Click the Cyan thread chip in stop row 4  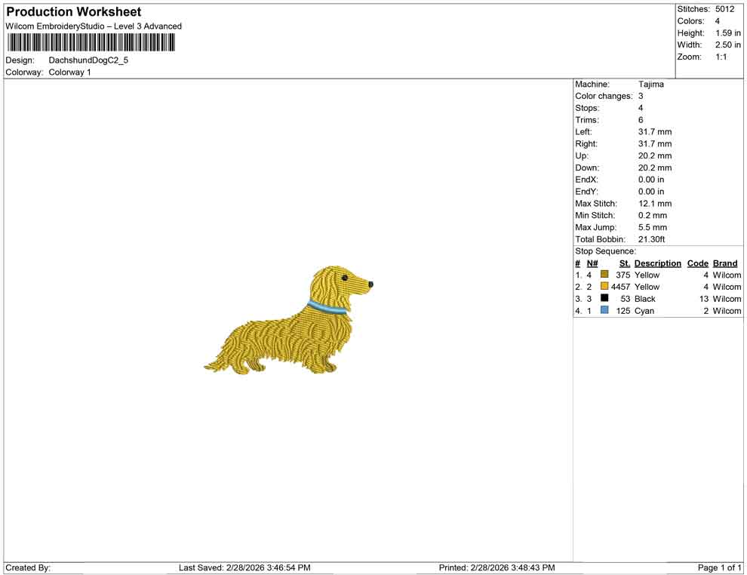[x=603, y=311]
